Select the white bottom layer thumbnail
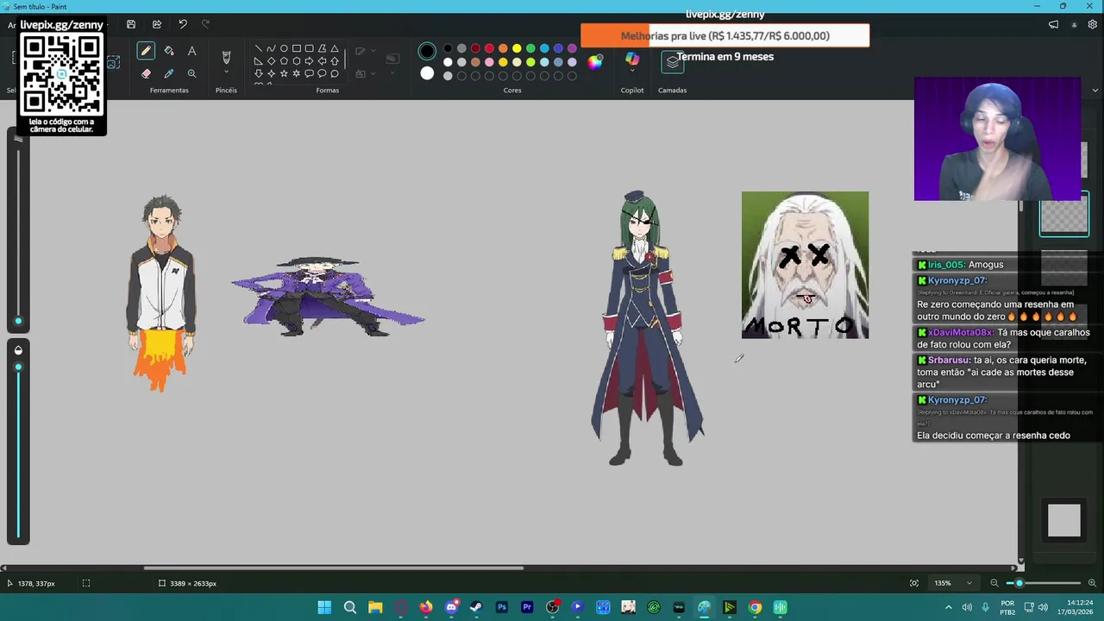This screenshot has width=1104, height=621. tap(1063, 520)
